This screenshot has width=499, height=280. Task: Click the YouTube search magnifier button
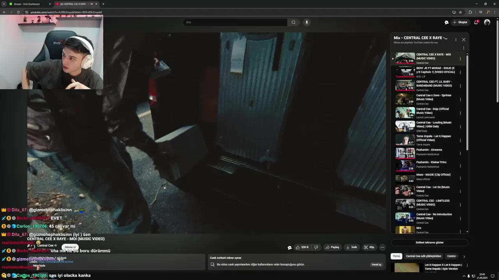294,22
